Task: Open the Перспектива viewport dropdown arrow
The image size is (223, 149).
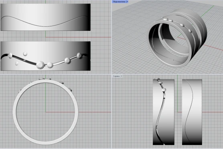Action: click(127, 2)
